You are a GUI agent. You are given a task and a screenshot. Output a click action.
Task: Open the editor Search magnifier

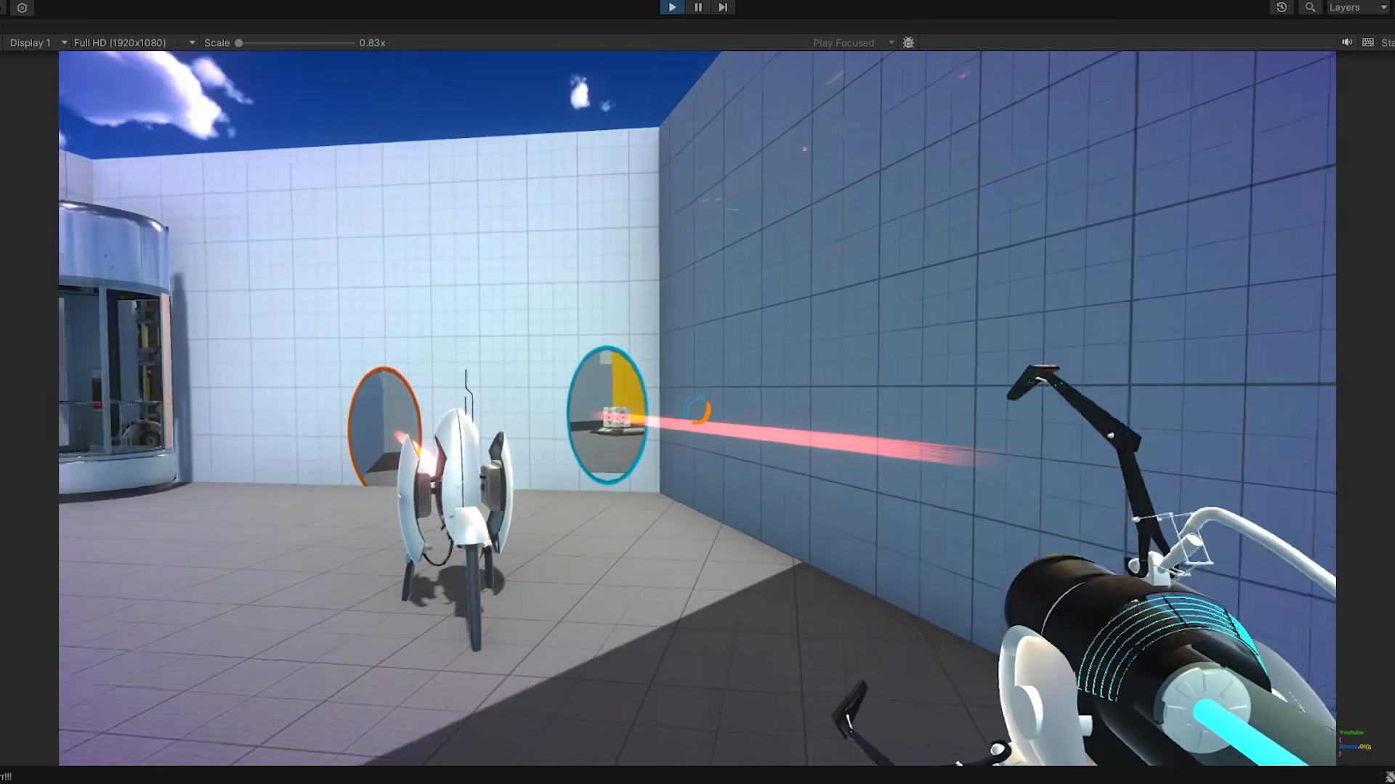pos(1310,7)
